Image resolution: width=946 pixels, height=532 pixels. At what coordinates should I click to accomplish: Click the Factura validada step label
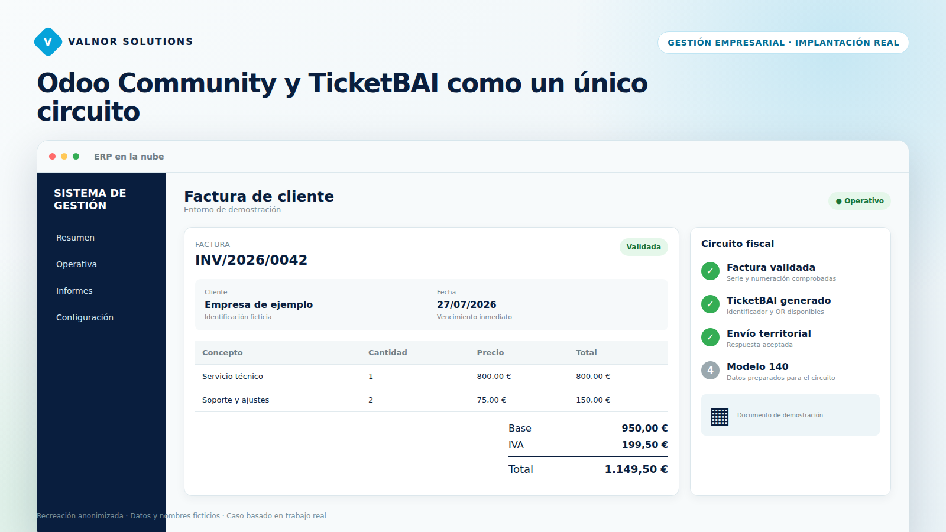[x=770, y=267]
